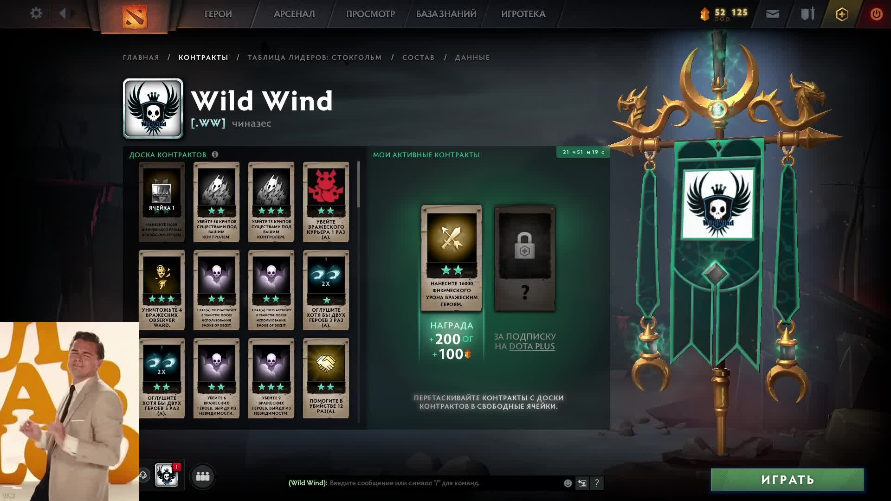Open the АРСЕНАЛ menu
The height and width of the screenshot is (501, 891).
tap(294, 14)
